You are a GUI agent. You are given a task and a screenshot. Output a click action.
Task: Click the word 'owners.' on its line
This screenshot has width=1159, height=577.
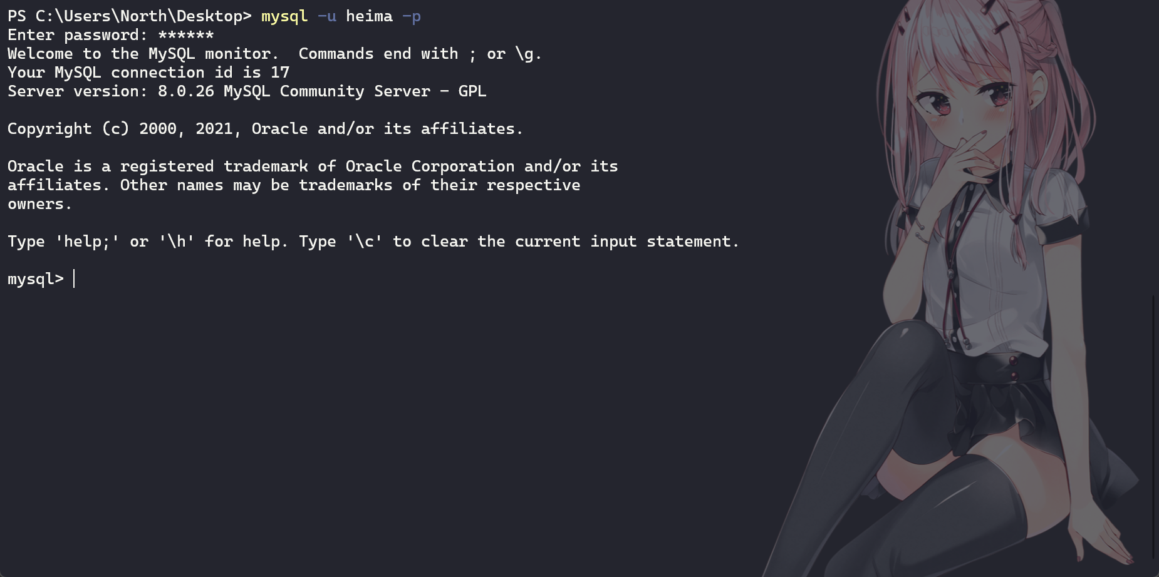click(39, 204)
